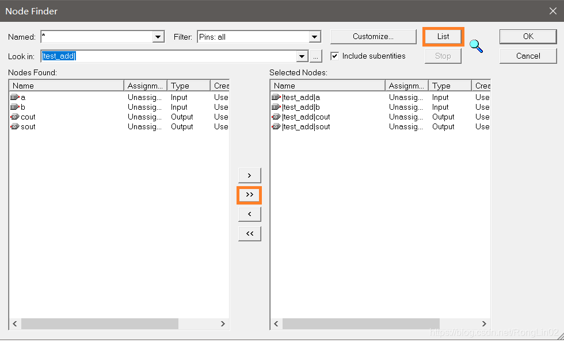Click the List button

click(443, 37)
